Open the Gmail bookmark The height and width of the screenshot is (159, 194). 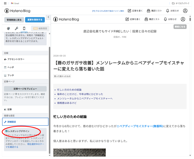[x=15, y=3]
